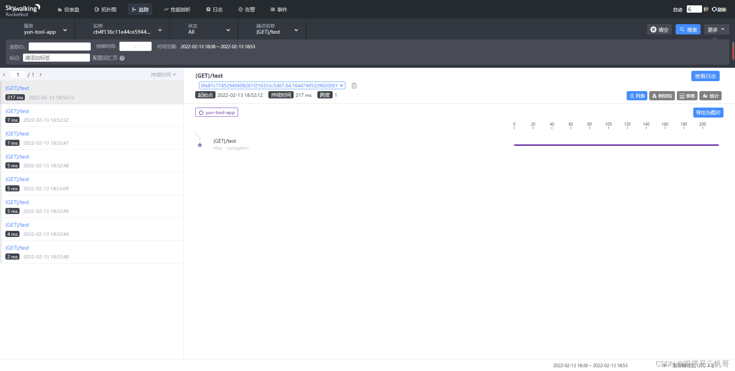
Task: Open the 事件 events tab
Action: pos(279,10)
